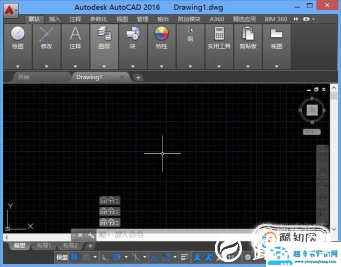Close the drawing viewport with its X
This screenshot has height=267, width=341.
coord(324,89)
